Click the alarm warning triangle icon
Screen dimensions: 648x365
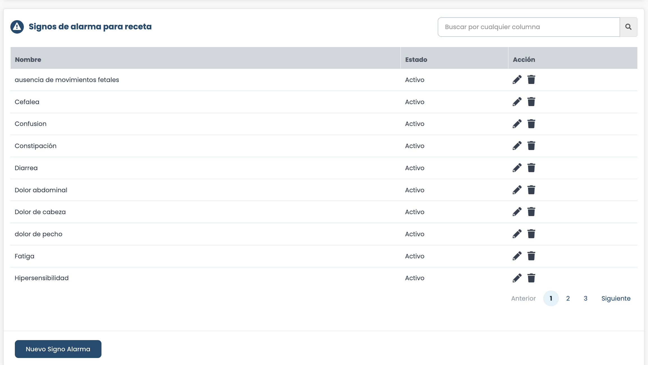[17, 27]
